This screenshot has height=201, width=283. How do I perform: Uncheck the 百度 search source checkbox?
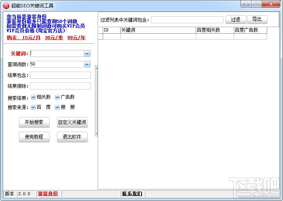click(x=33, y=107)
